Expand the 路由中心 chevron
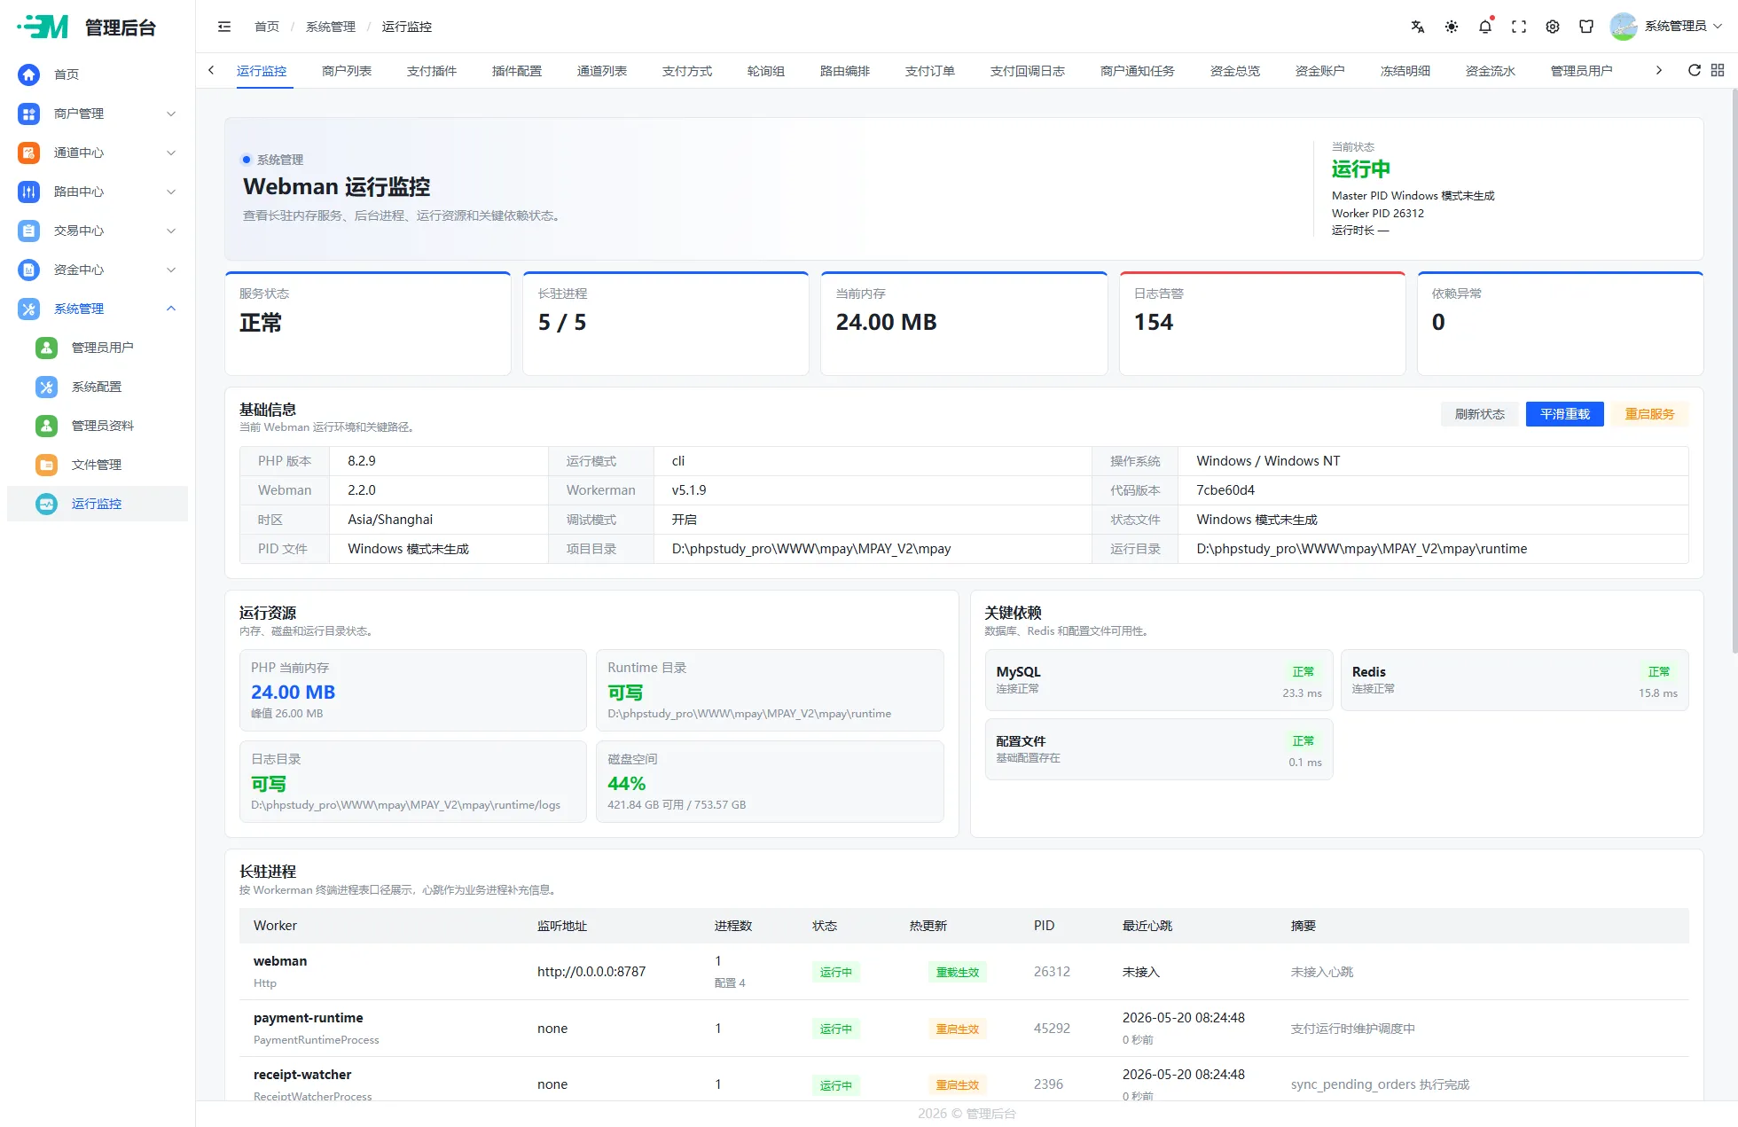This screenshot has height=1127, width=1738. [171, 192]
